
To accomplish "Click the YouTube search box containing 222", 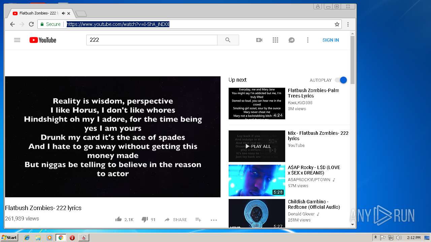I will 152,40.
